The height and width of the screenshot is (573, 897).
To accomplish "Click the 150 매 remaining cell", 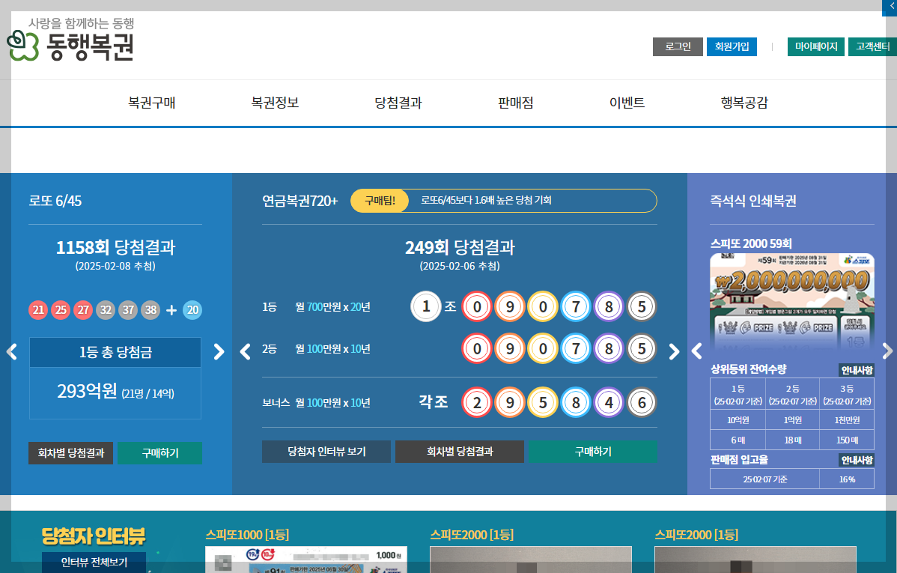I will point(847,440).
